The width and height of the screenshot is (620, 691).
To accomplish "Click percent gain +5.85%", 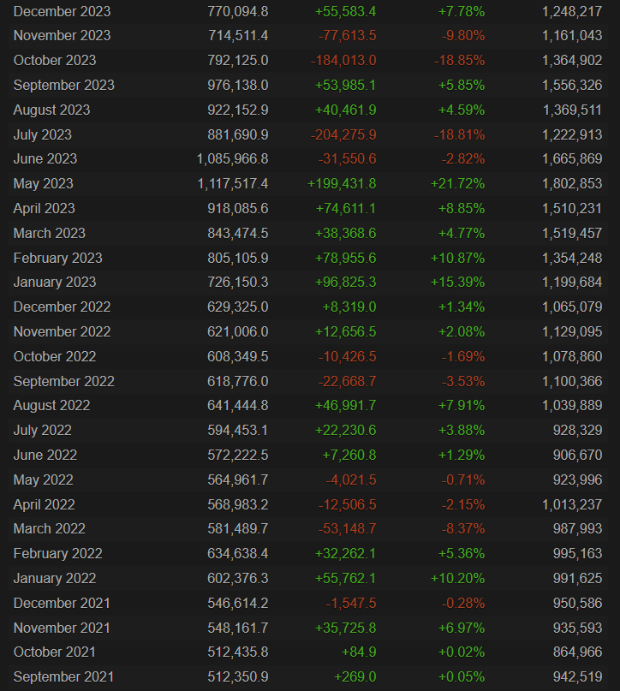I will (x=462, y=85).
